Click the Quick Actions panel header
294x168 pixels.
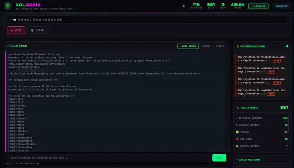pos(262,160)
